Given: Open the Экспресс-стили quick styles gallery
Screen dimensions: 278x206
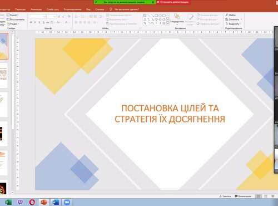Looking at the screenshot, I should tap(190, 19).
